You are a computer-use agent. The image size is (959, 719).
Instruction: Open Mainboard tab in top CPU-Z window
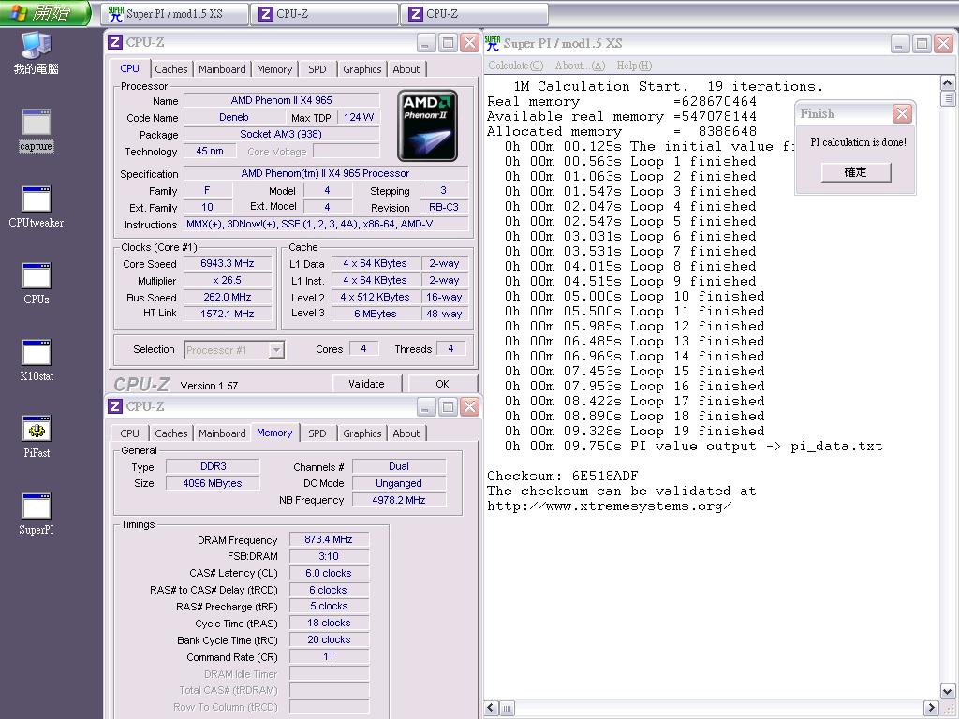pos(222,69)
